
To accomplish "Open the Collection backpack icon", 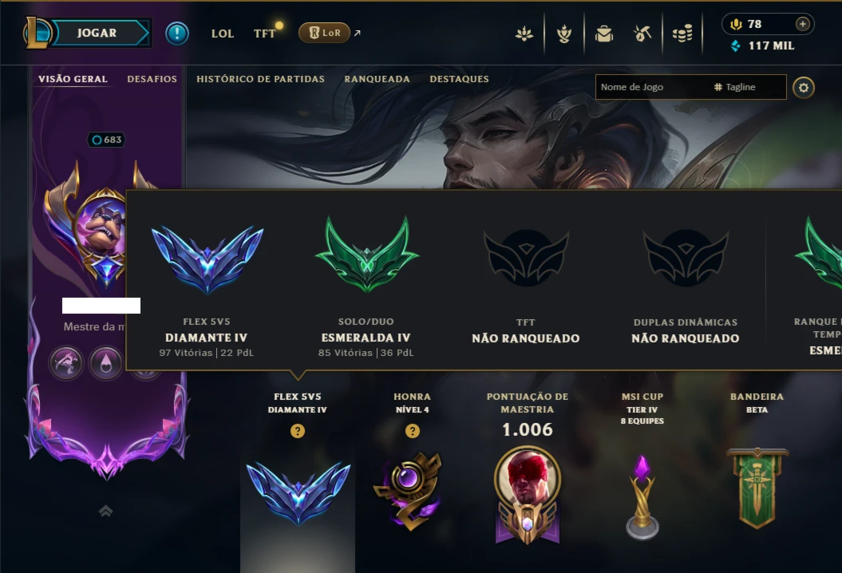I will [604, 34].
